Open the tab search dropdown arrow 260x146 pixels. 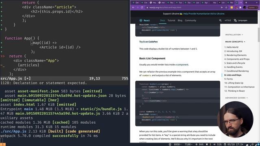256,2
